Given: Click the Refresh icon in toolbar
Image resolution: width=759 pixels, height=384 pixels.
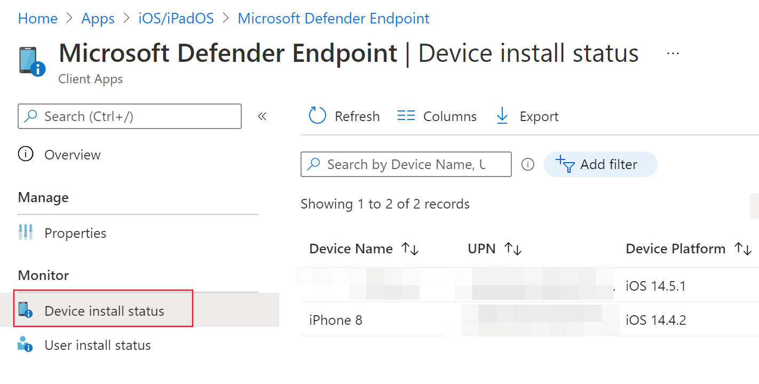Looking at the screenshot, I should (x=318, y=116).
